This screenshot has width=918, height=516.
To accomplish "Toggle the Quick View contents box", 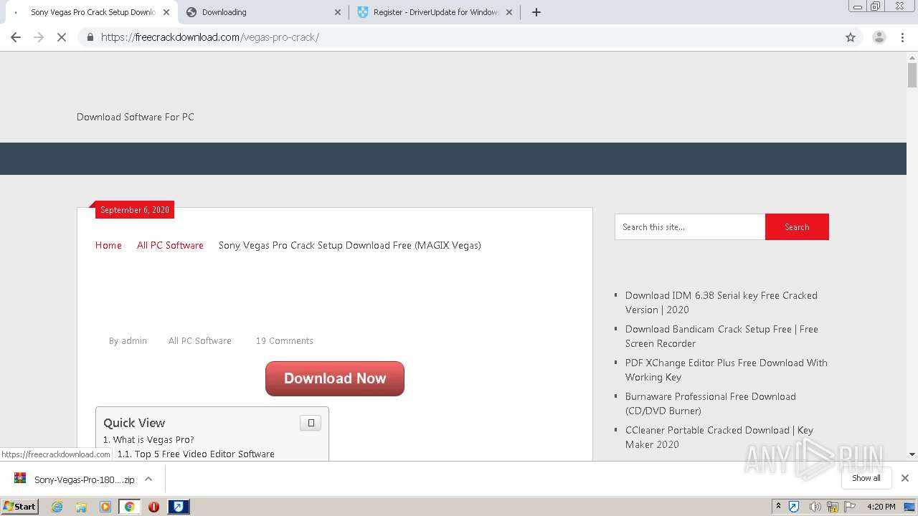I will pos(311,423).
